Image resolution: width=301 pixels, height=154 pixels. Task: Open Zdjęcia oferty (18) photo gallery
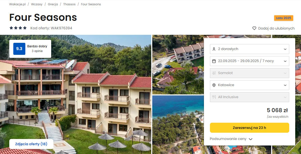coord(31,144)
